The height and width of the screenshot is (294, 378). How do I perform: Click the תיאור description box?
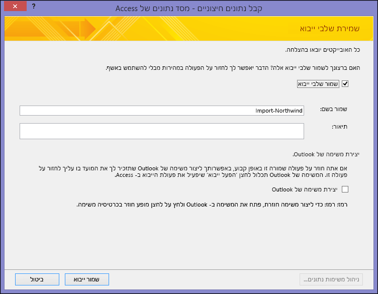point(162,131)
